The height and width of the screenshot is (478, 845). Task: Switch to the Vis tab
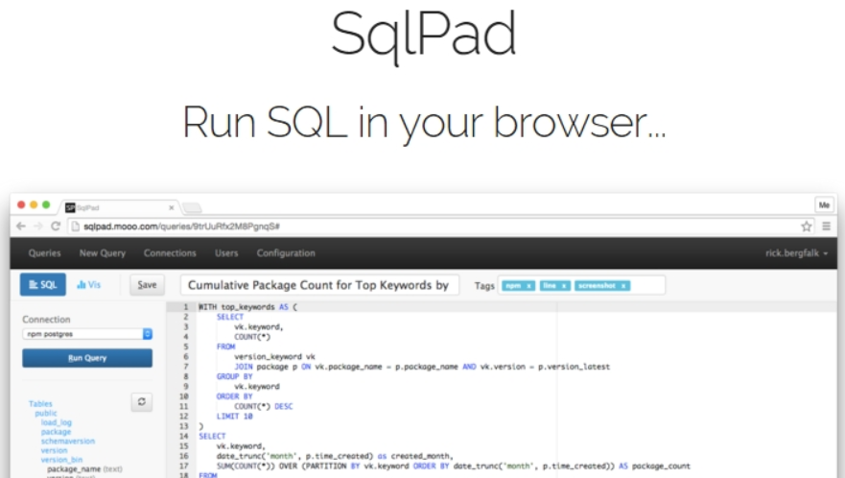click(x=89, y=285)
